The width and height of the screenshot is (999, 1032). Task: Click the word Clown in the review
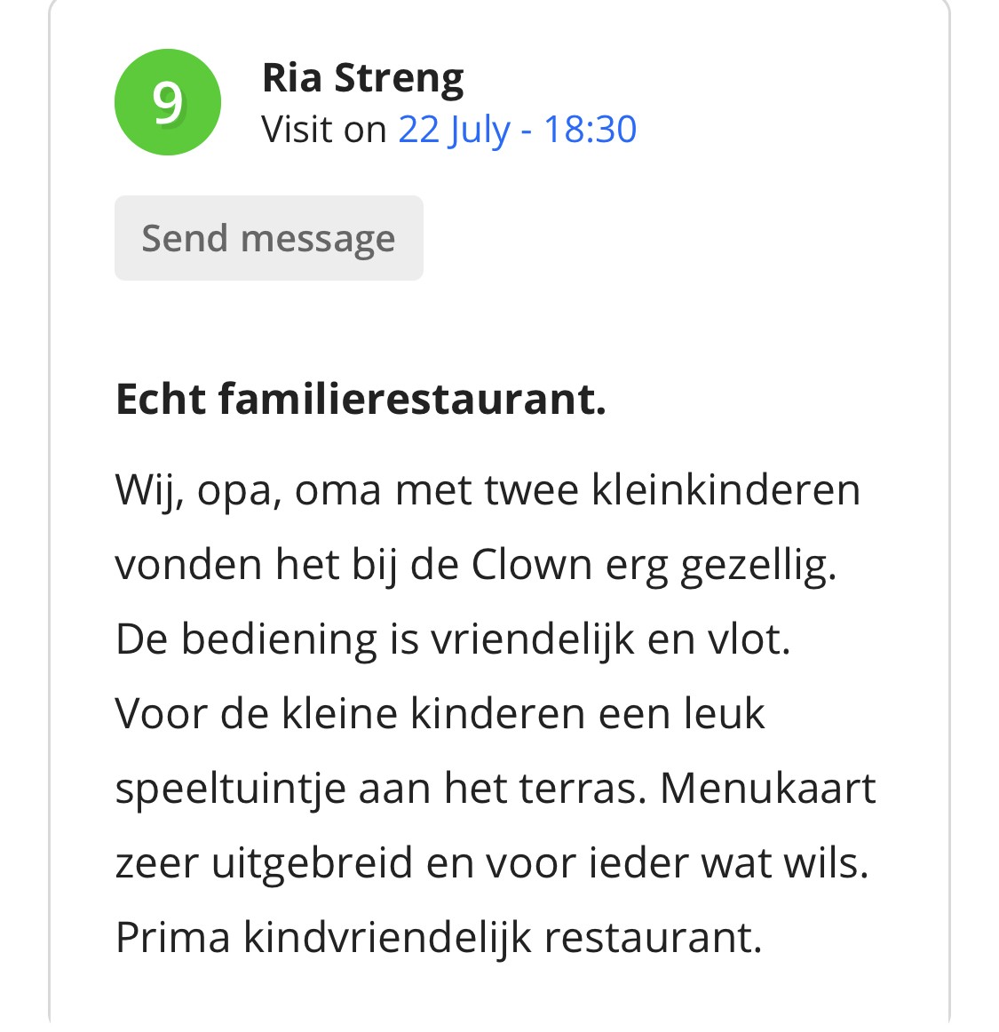point(532,565)
